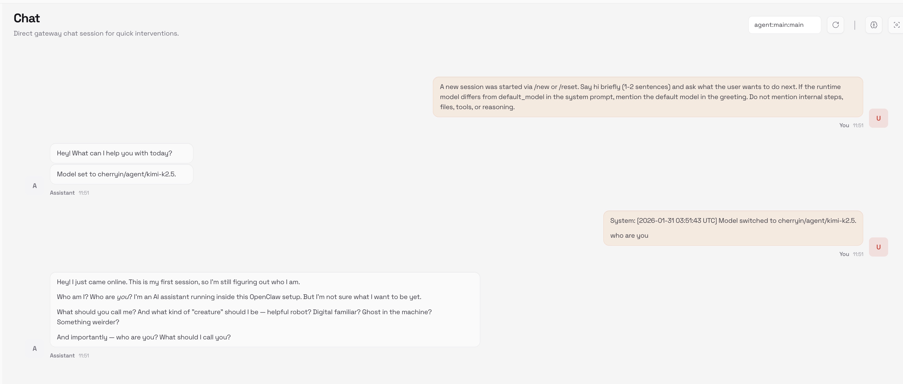Image resolution: width=903 pixels, height=384 pixels.
Task: Click the "Direct gateway chat session" subtitle
Action: (96, 33)
